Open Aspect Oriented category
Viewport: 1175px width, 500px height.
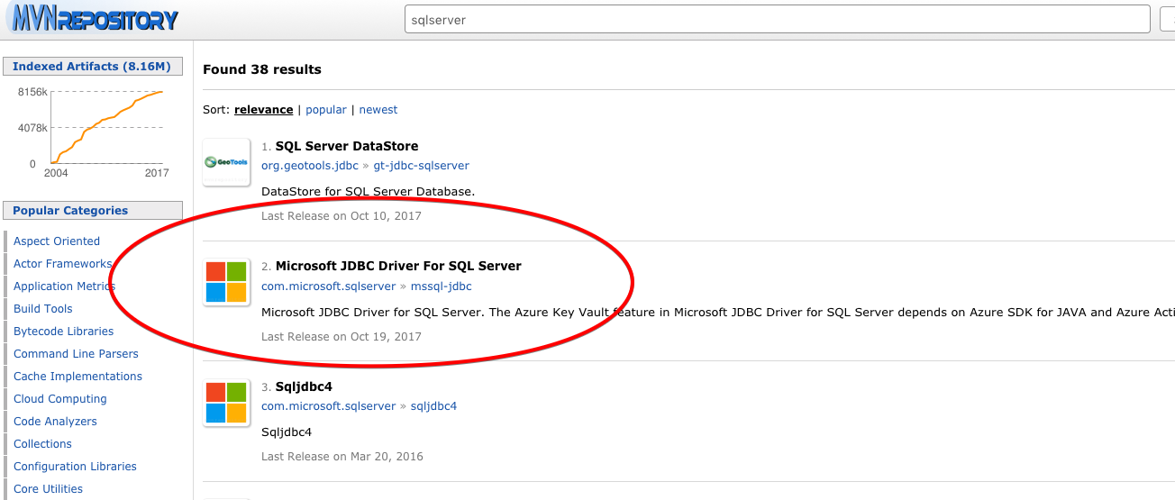(57, 241)
